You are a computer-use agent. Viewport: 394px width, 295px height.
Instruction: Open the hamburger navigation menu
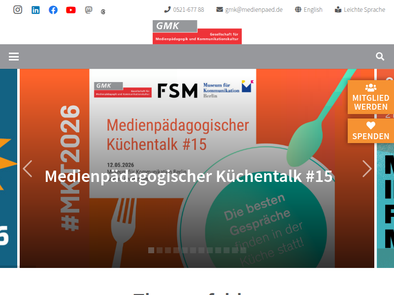click(14, 57)
